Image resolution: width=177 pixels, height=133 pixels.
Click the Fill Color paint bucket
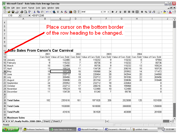point(164,12)
